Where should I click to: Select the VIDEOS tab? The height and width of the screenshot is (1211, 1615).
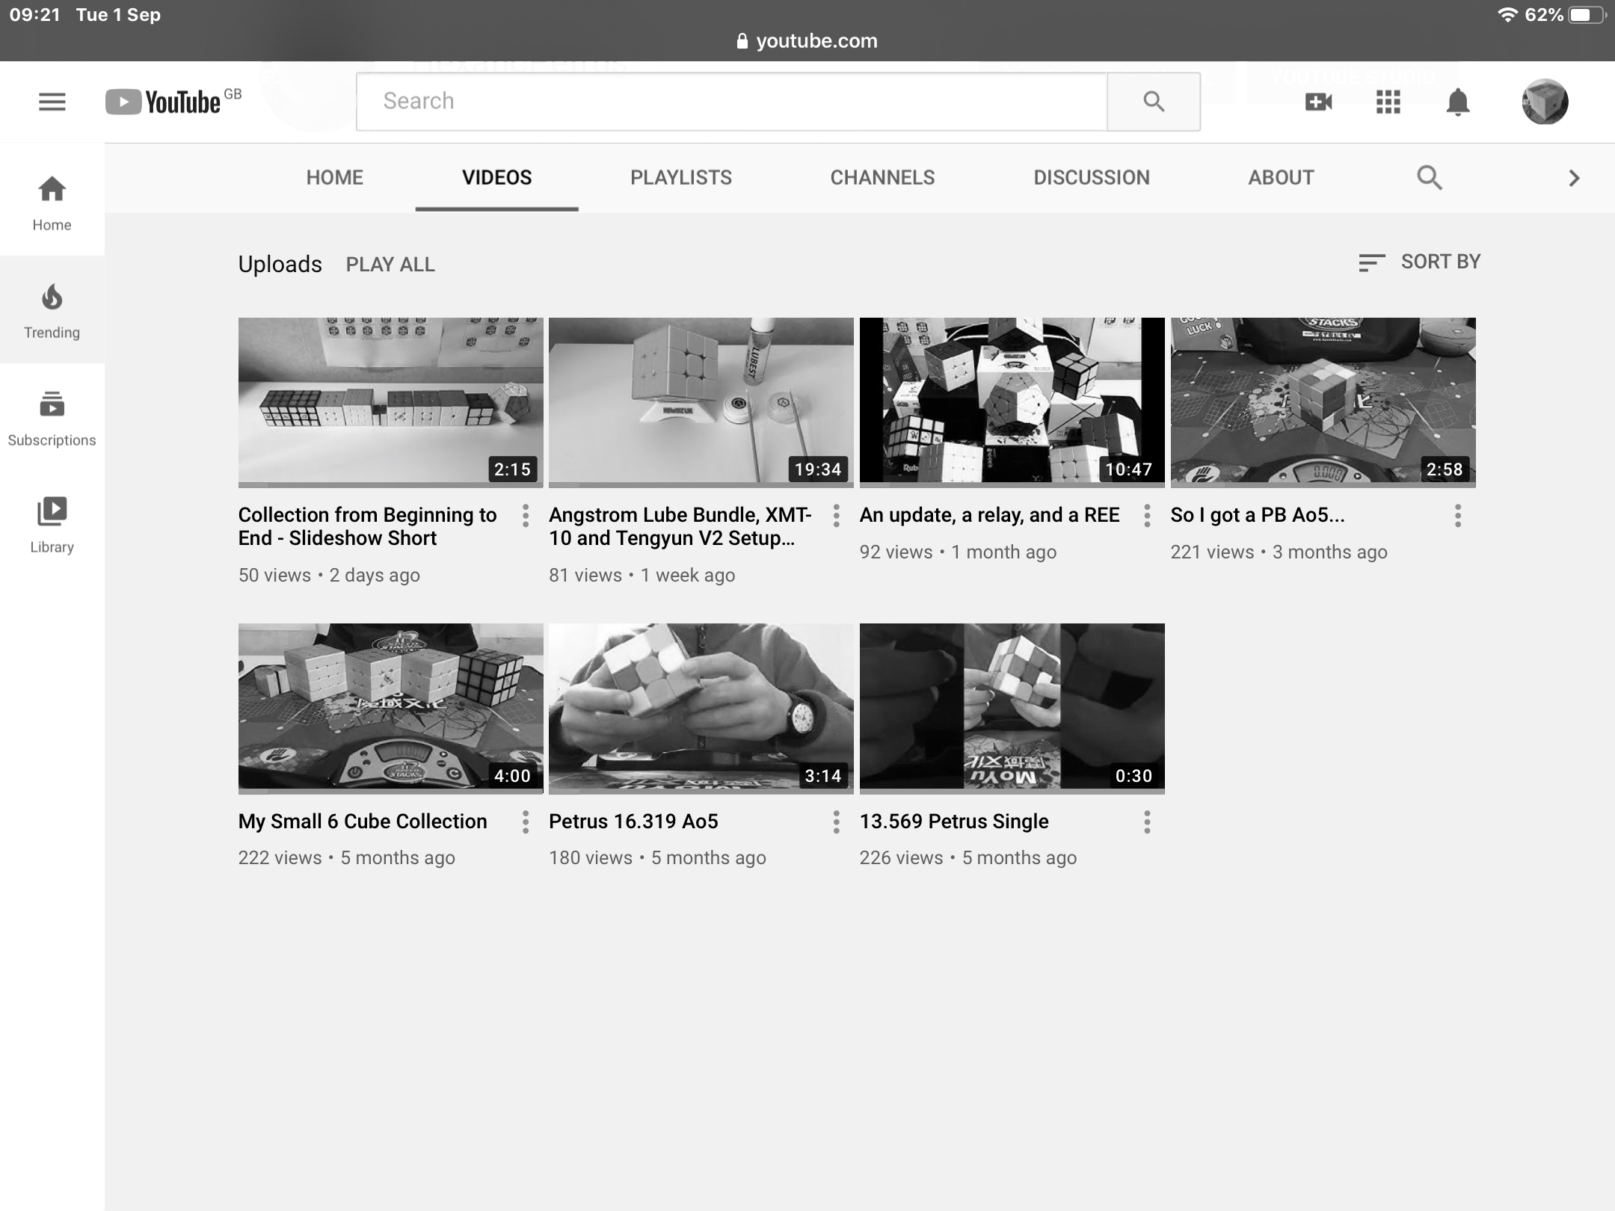point(496,178)
